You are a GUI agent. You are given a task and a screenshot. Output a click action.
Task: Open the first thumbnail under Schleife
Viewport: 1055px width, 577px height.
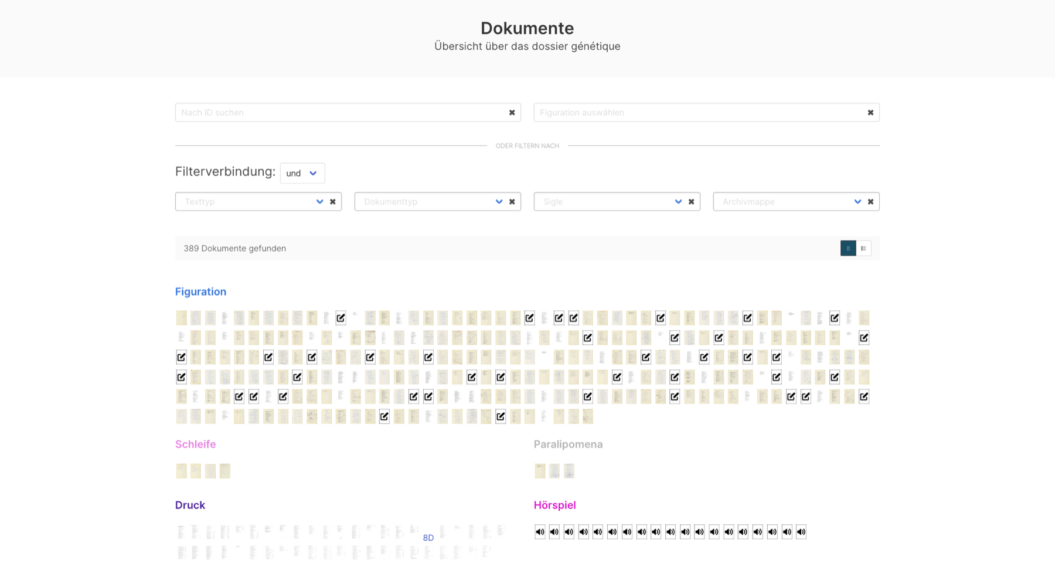(181, 471)
